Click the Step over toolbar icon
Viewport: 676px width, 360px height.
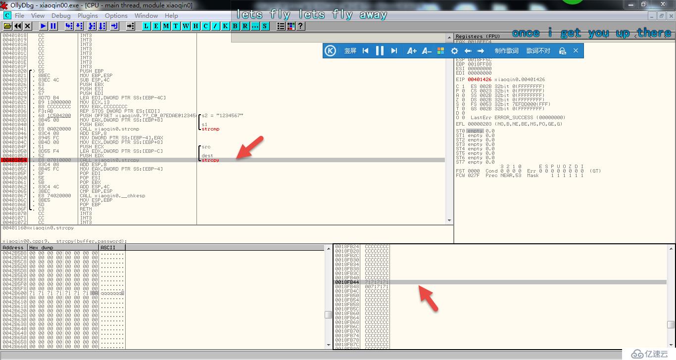[79, 26]
